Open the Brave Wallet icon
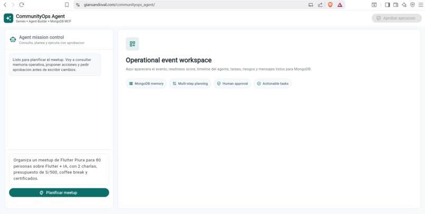 [x=395, y=5]
